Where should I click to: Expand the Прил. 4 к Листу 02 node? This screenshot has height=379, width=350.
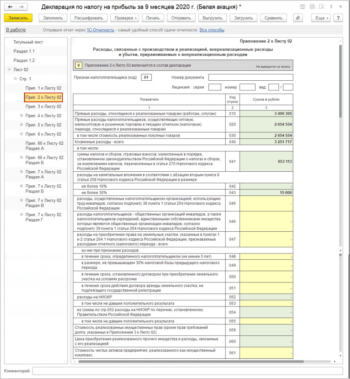(21, 116)
